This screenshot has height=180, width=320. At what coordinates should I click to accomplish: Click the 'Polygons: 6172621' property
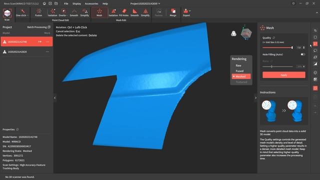[x=13, y=160]
